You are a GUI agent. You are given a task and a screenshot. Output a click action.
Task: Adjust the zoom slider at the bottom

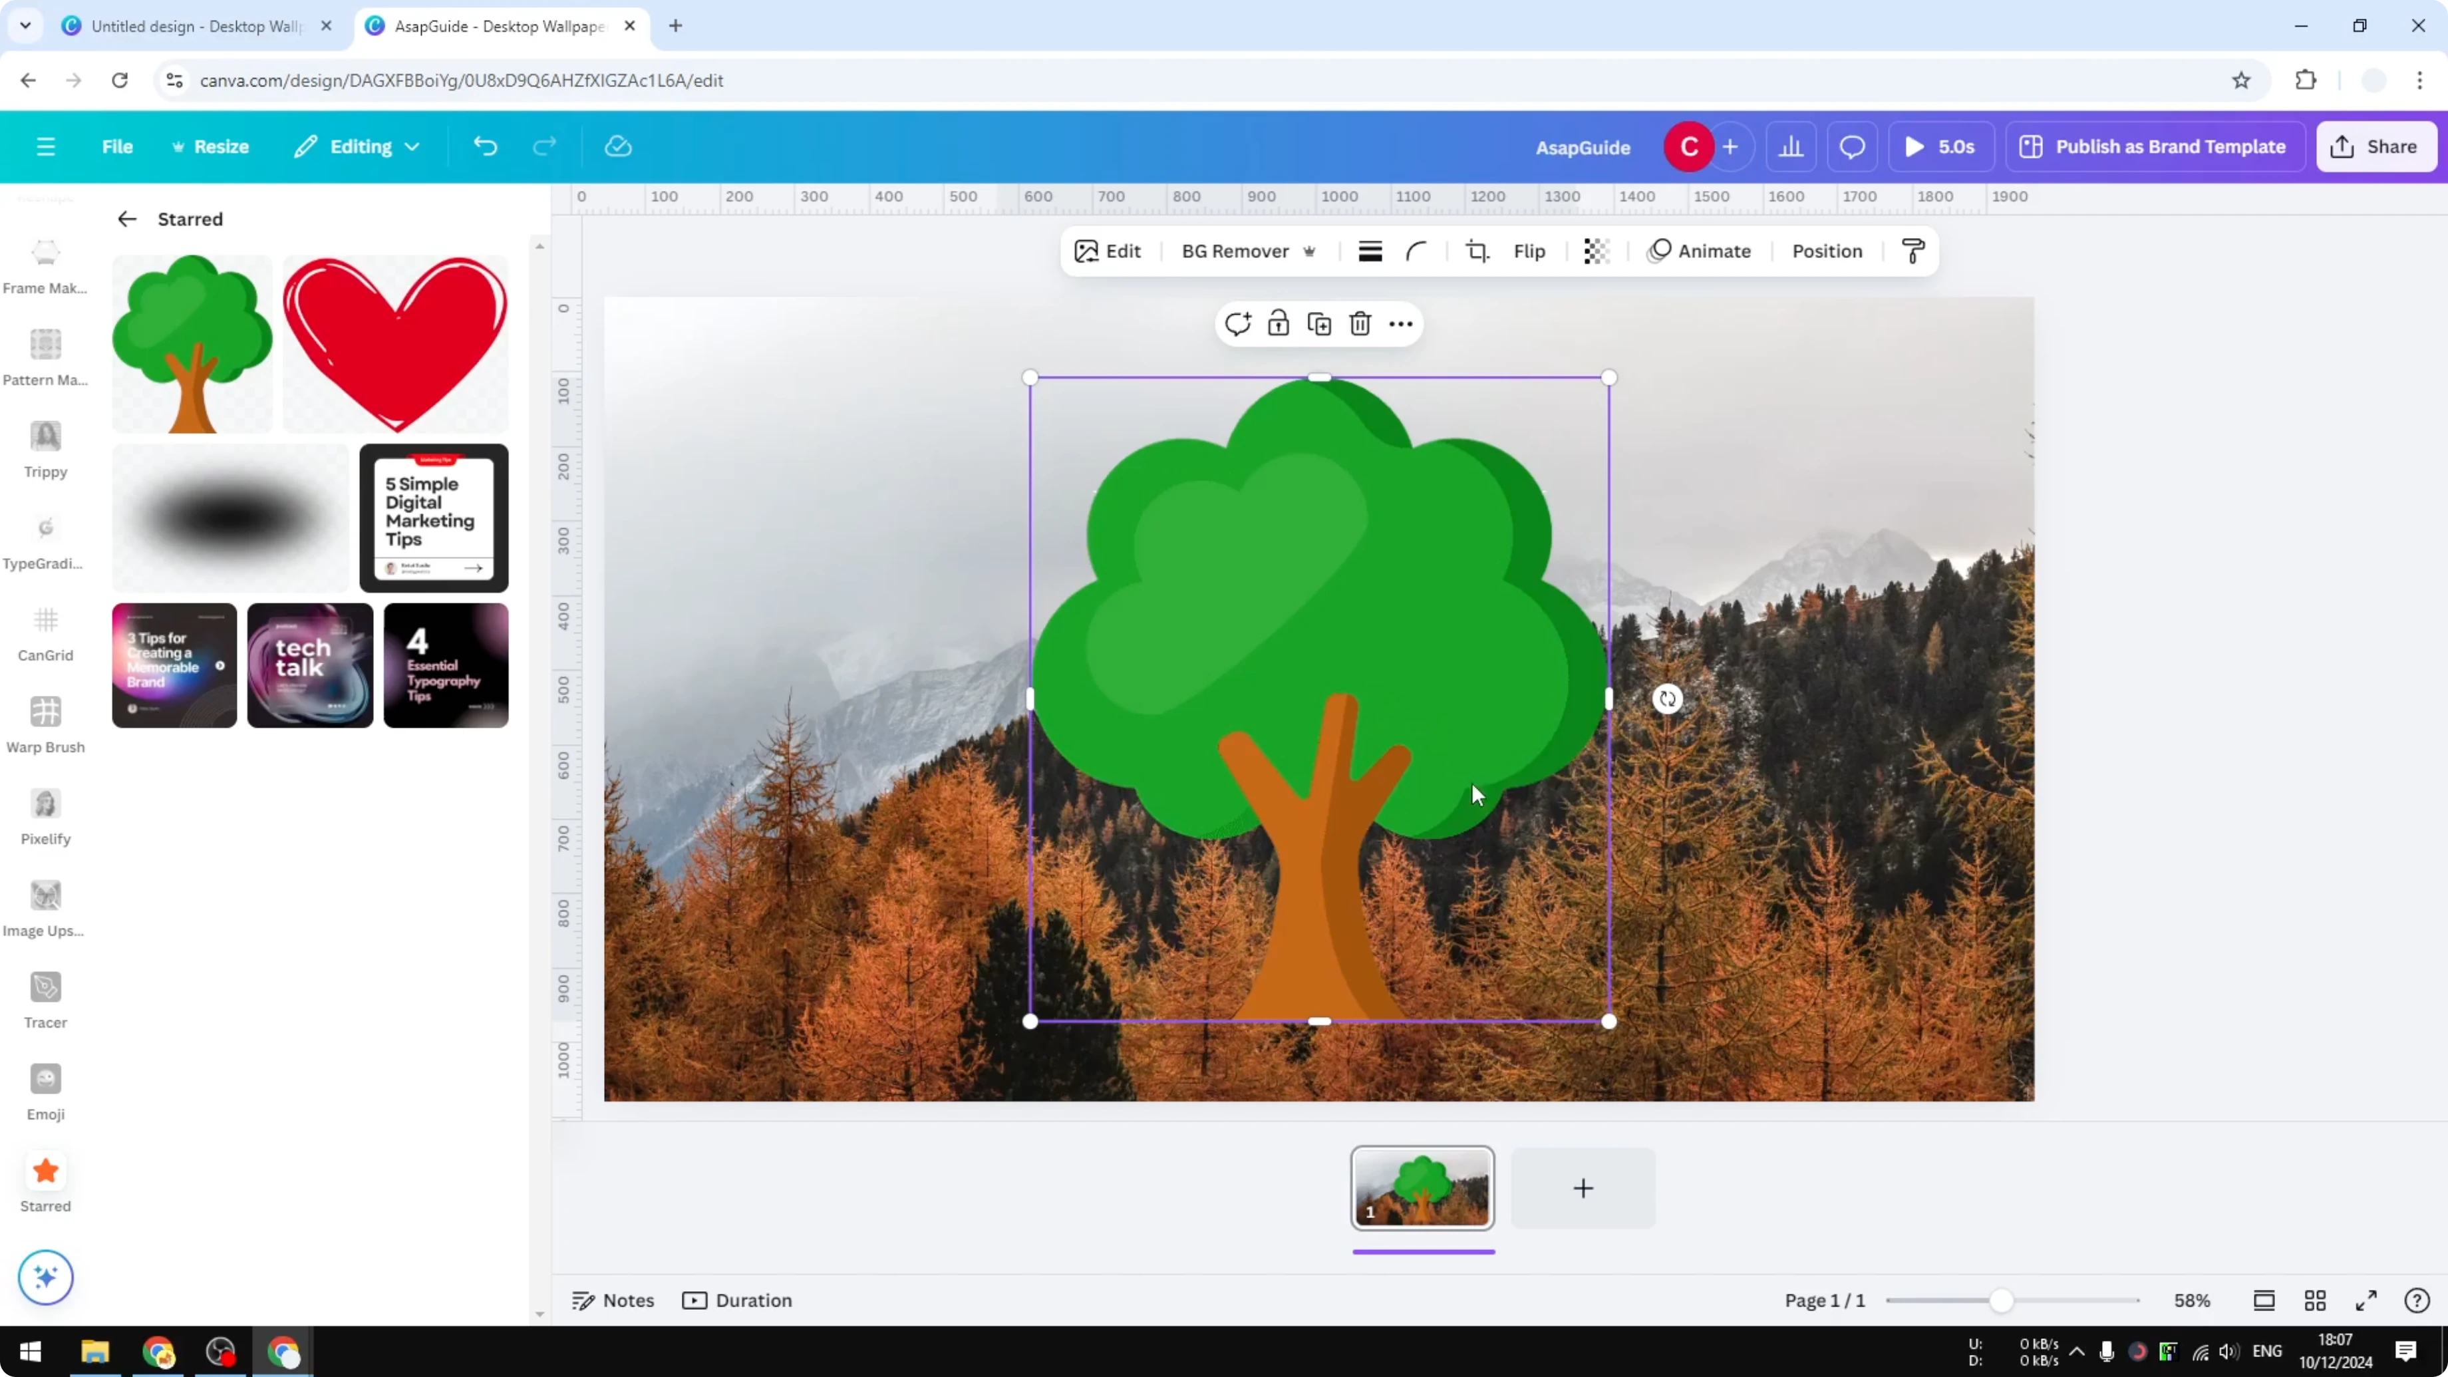(x=2003, y=1300)
